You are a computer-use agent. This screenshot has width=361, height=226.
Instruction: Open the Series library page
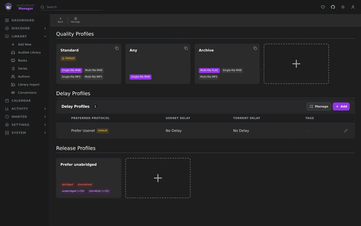point(23,69)
